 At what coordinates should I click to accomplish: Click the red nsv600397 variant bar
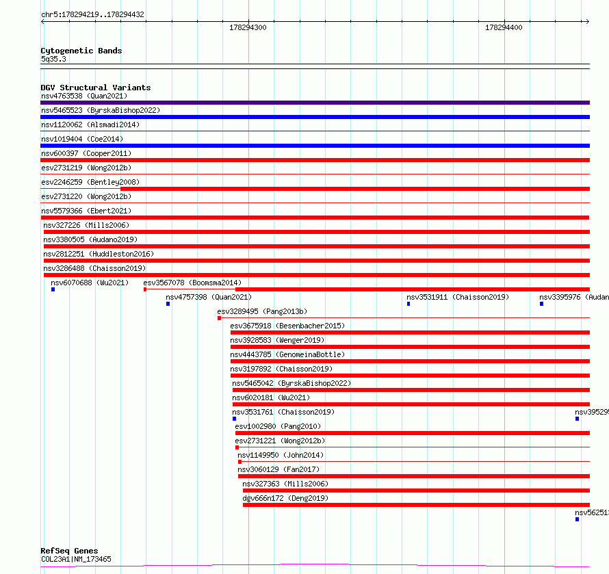(x=315, y=160)
